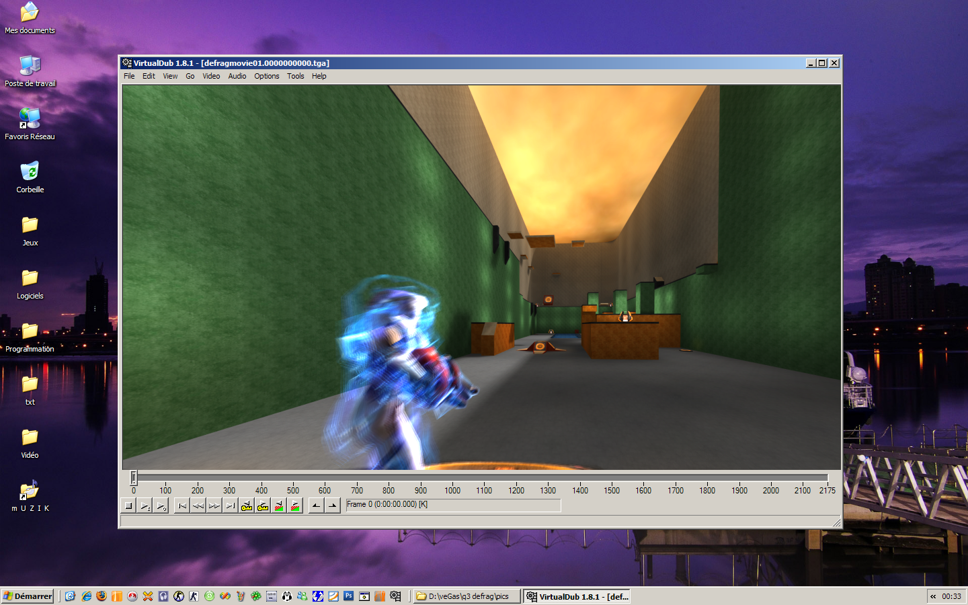
Task: Open the Audio menu
Action: (x=237, y=76)
